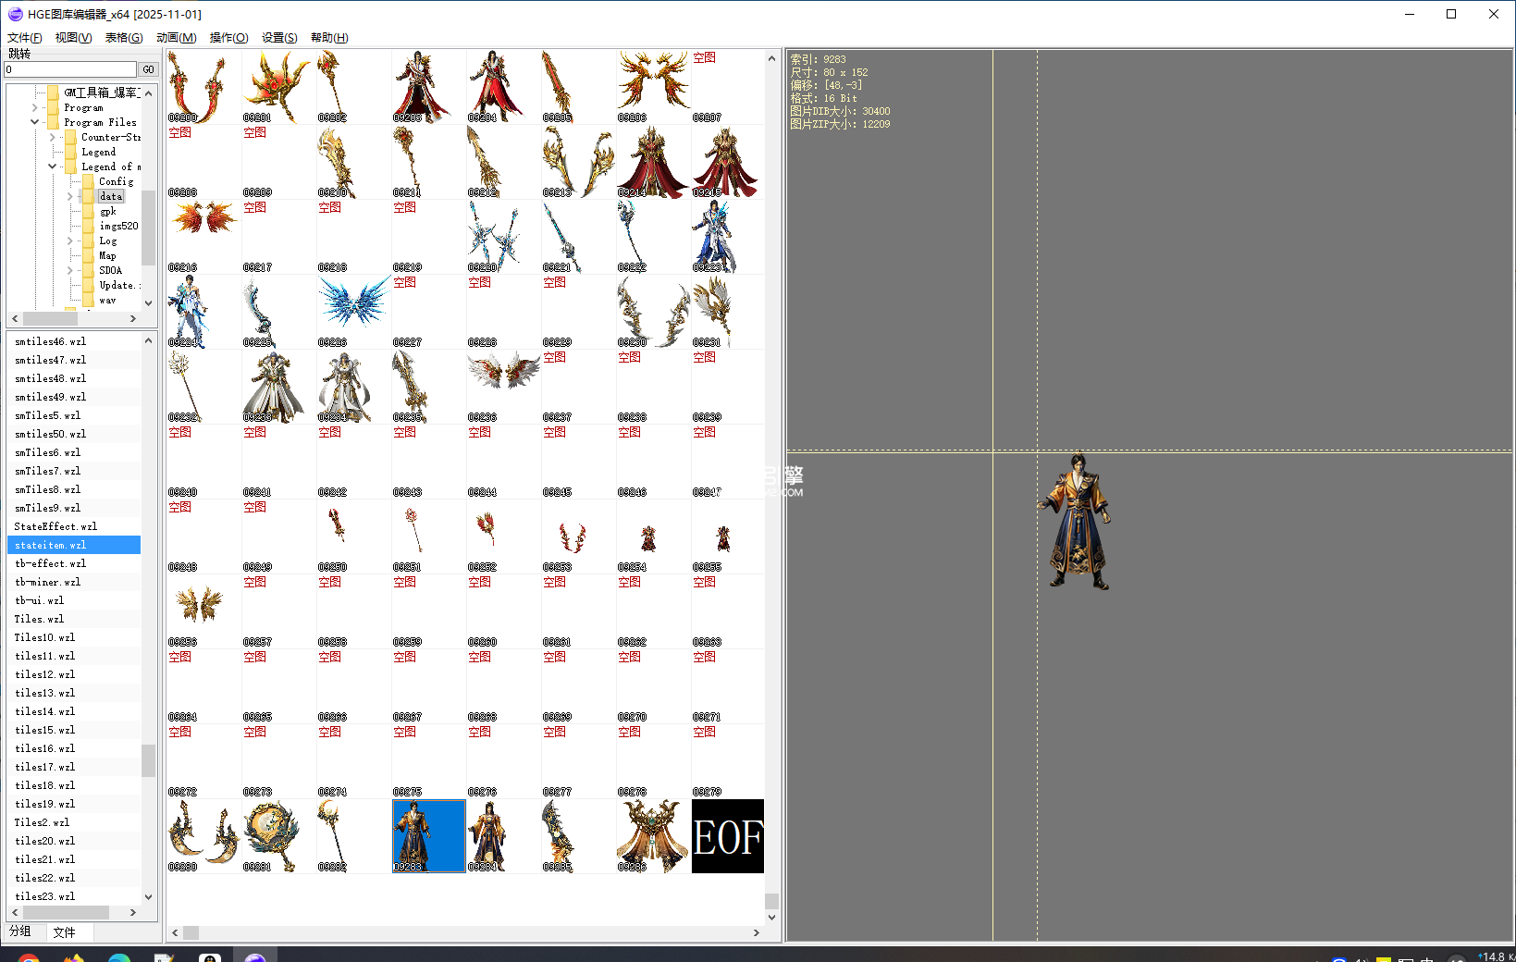Switch to the 分组 tab
This screenshot has width=1516, height=962.
[20, 931]
